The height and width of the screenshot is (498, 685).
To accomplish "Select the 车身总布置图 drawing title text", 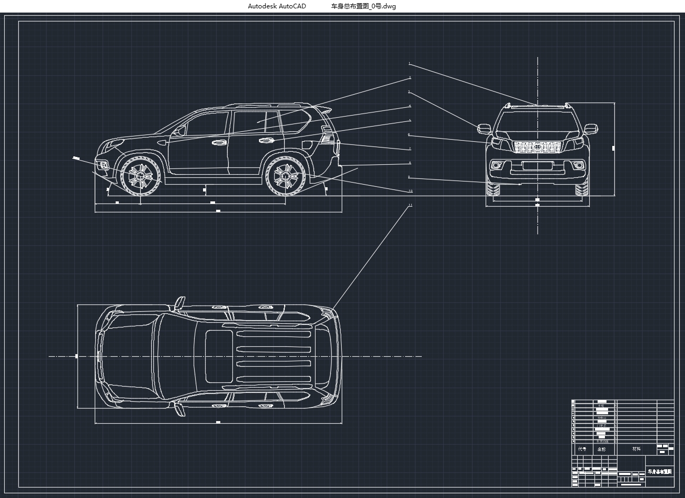I will [x=660, y=472].
